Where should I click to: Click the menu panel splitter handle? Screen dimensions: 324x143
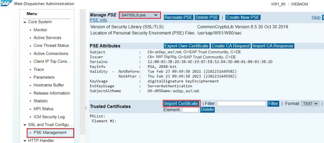tap(86, 108)
